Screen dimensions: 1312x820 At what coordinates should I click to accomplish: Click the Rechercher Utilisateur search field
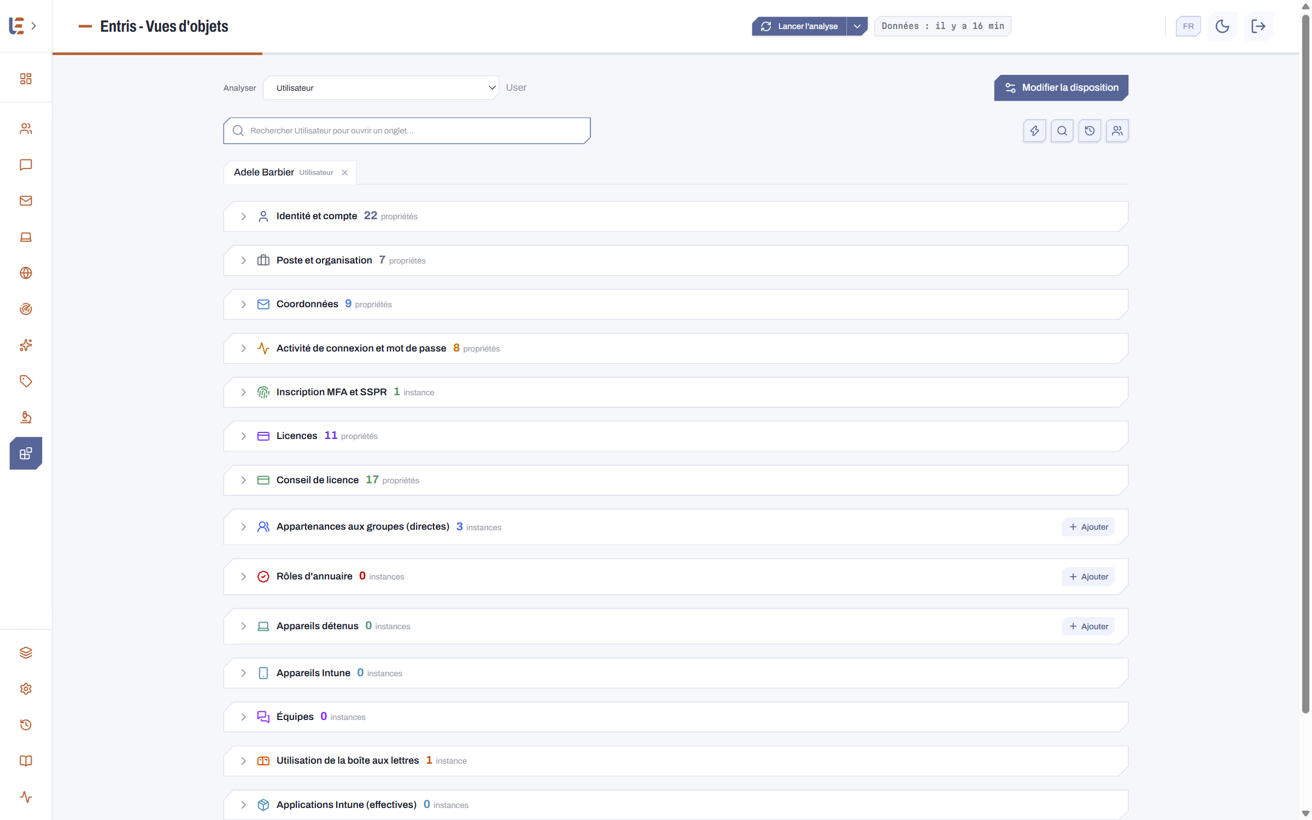click(x=407, y=131)
